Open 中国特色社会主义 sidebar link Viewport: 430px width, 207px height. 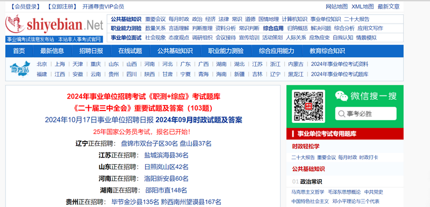tap(310, 201)
